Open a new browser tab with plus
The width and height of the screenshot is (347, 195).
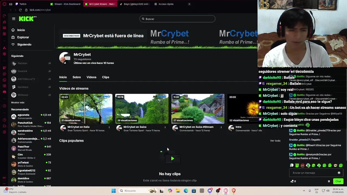click(x=189, y=4)
